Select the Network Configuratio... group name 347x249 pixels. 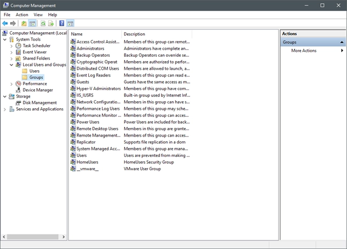click(x=99, y=102)
